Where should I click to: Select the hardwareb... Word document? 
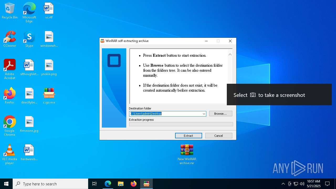point(29,153)
